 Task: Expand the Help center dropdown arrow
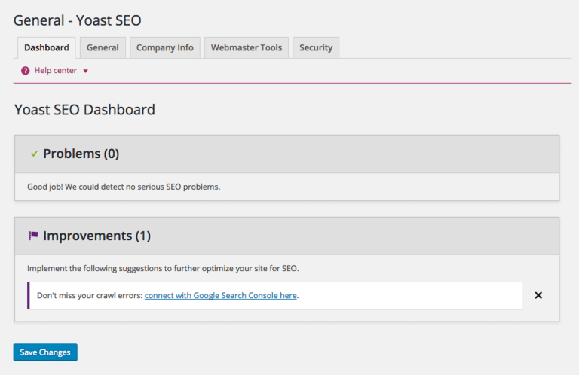[x=86, y=71]
